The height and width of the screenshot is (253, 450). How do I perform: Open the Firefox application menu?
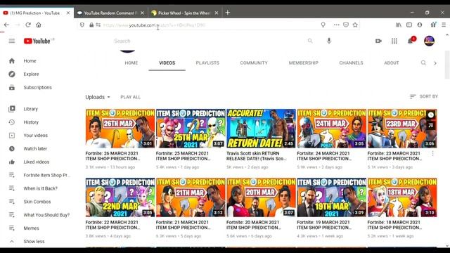(444, 25)
